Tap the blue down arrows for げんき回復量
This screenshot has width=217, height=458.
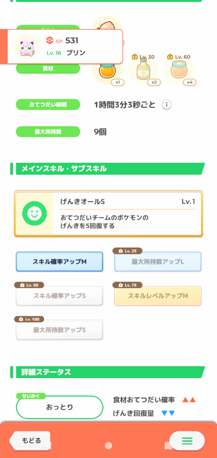pos(168,413)
